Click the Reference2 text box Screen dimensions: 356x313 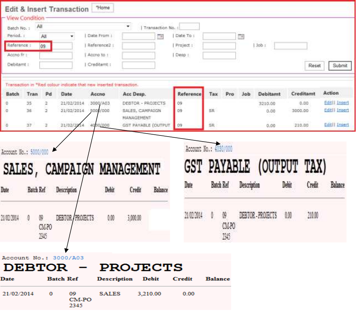pos(138,46)
